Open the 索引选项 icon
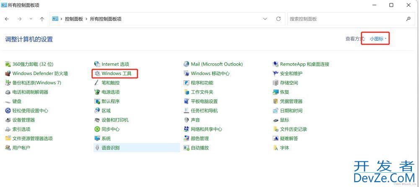The height and width of the screenshot is (187, 419). [8, 129]
